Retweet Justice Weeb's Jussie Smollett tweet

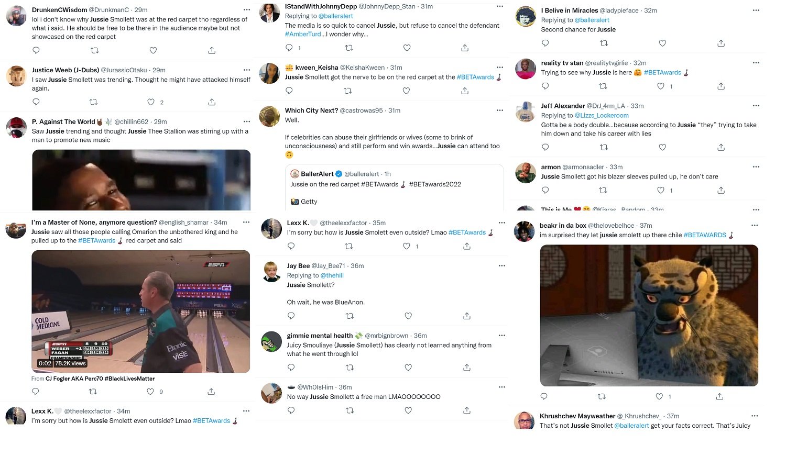click(x=94, y=102)
